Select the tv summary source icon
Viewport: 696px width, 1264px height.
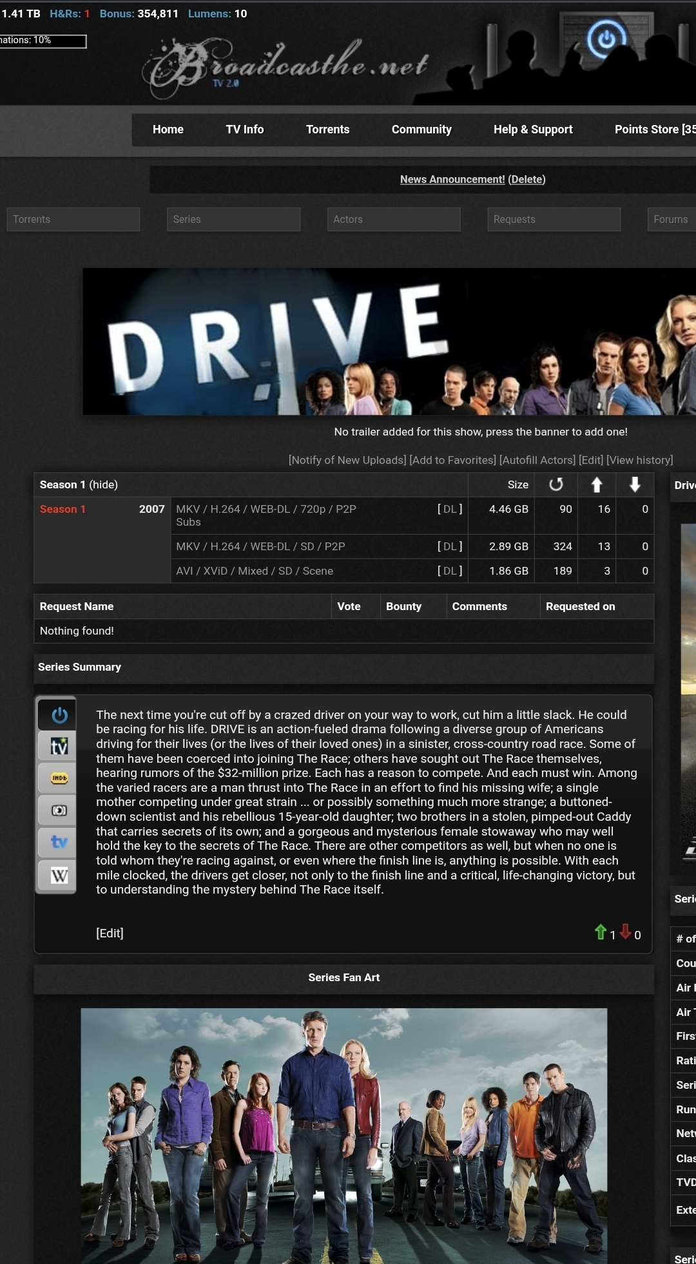click(x=58, y=747)
